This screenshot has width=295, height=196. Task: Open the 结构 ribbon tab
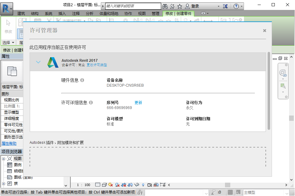[35, 14]
